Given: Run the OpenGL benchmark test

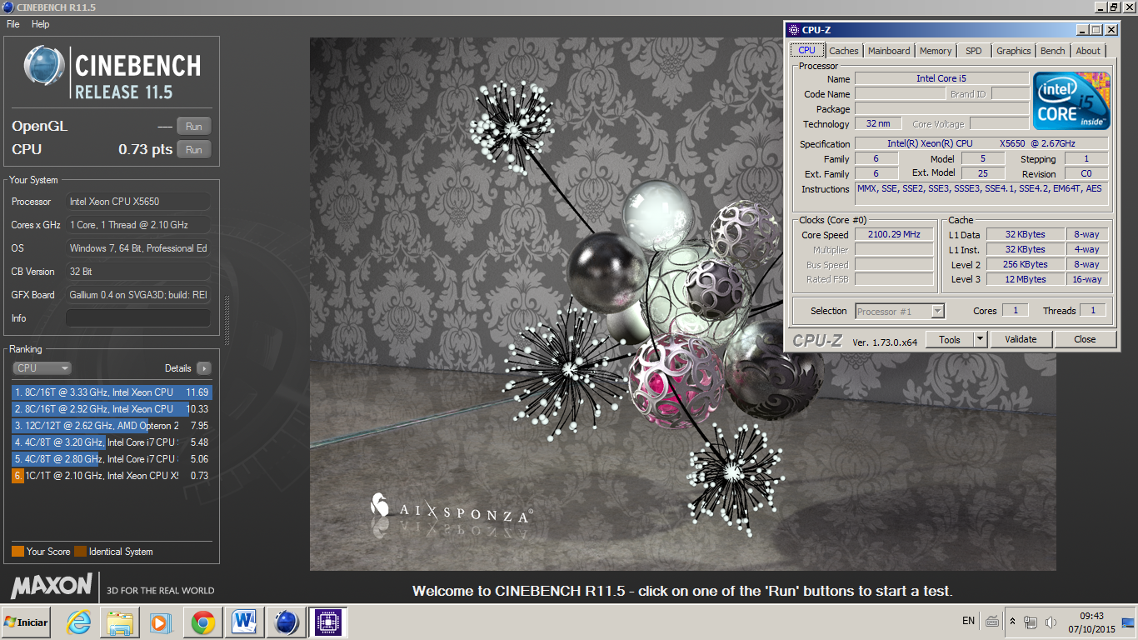Looking at the screenshot, I should 193,127.
